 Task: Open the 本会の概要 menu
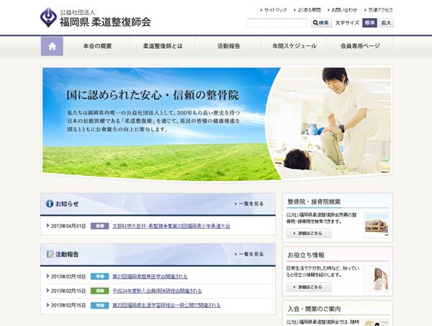coord(97,46)
